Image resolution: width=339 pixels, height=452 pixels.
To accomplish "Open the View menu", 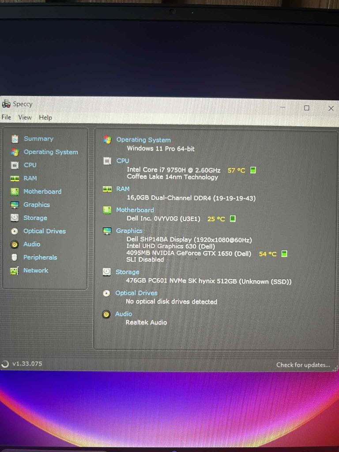I will point(25,117).
